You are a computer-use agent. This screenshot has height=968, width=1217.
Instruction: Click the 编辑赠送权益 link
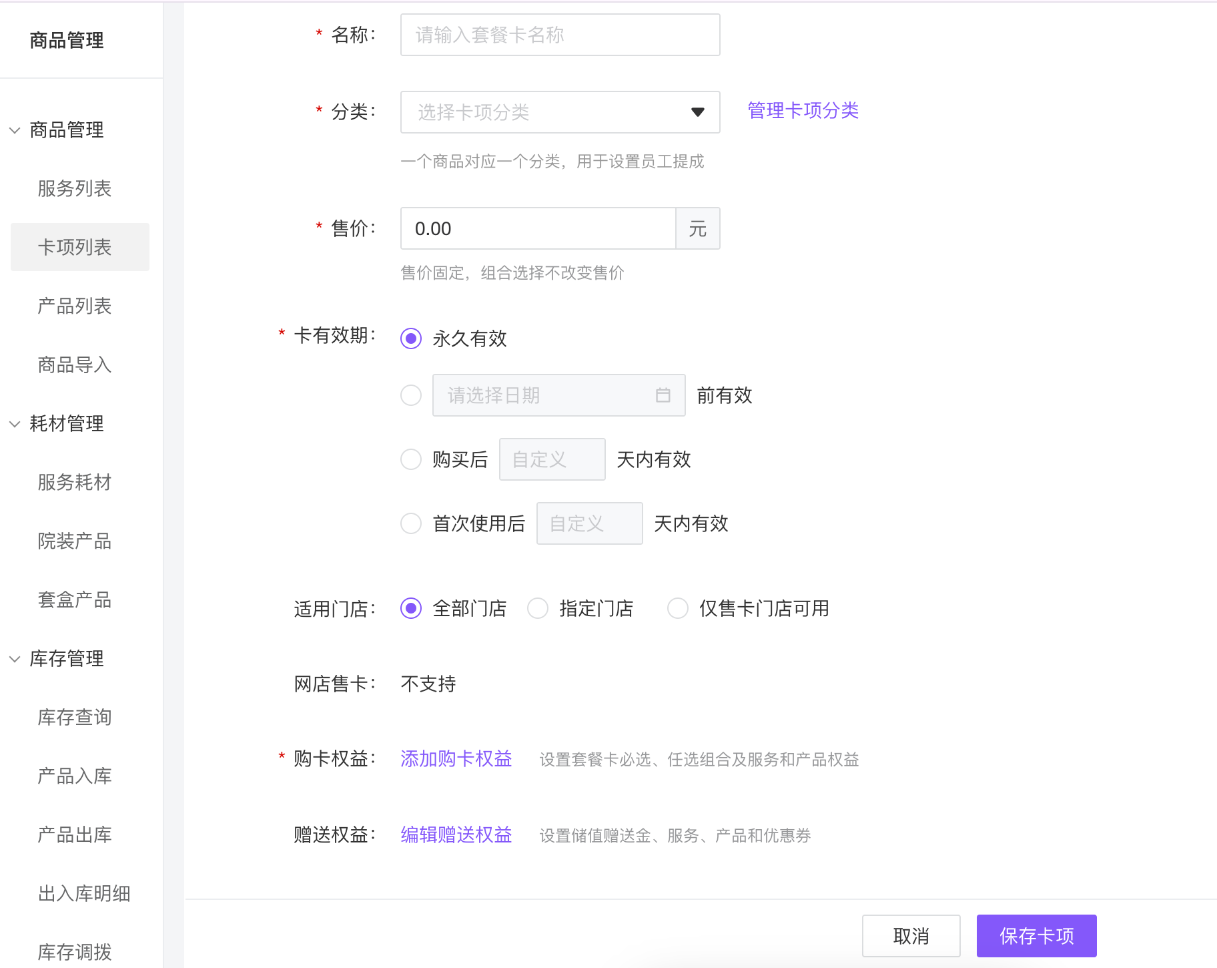tap(456, 834)
